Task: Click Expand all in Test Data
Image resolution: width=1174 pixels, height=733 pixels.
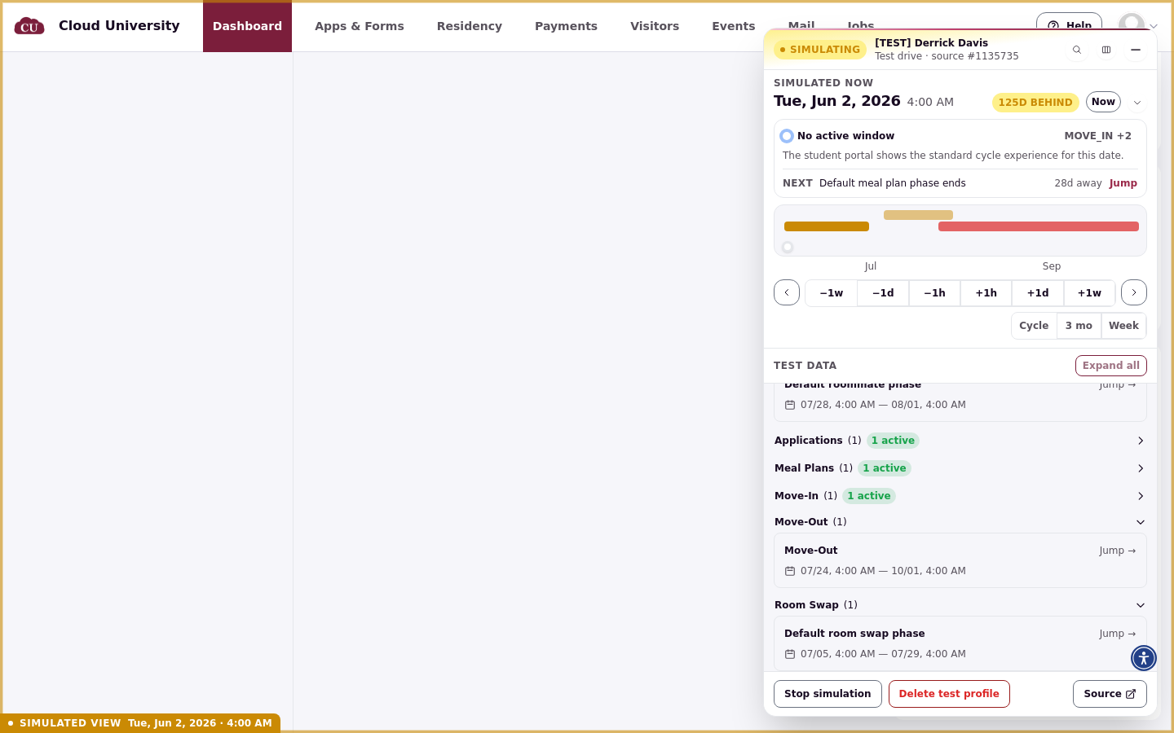Action: (1111, 366)
